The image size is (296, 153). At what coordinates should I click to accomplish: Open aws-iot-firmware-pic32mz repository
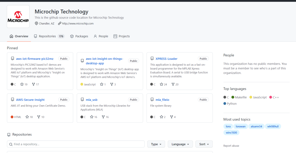(35, 59)
